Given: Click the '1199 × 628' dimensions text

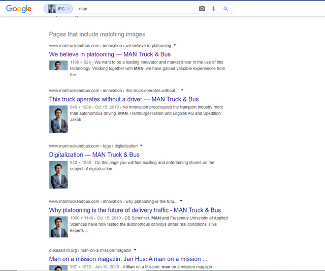Looking at the screenshot, I should coord(80,62).
